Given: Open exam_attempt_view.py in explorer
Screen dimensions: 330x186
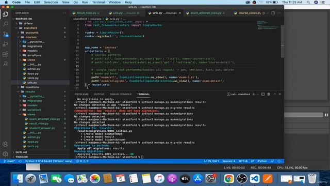Looking at the screenshot, I should pyautogui.click(x=44, y=119).
